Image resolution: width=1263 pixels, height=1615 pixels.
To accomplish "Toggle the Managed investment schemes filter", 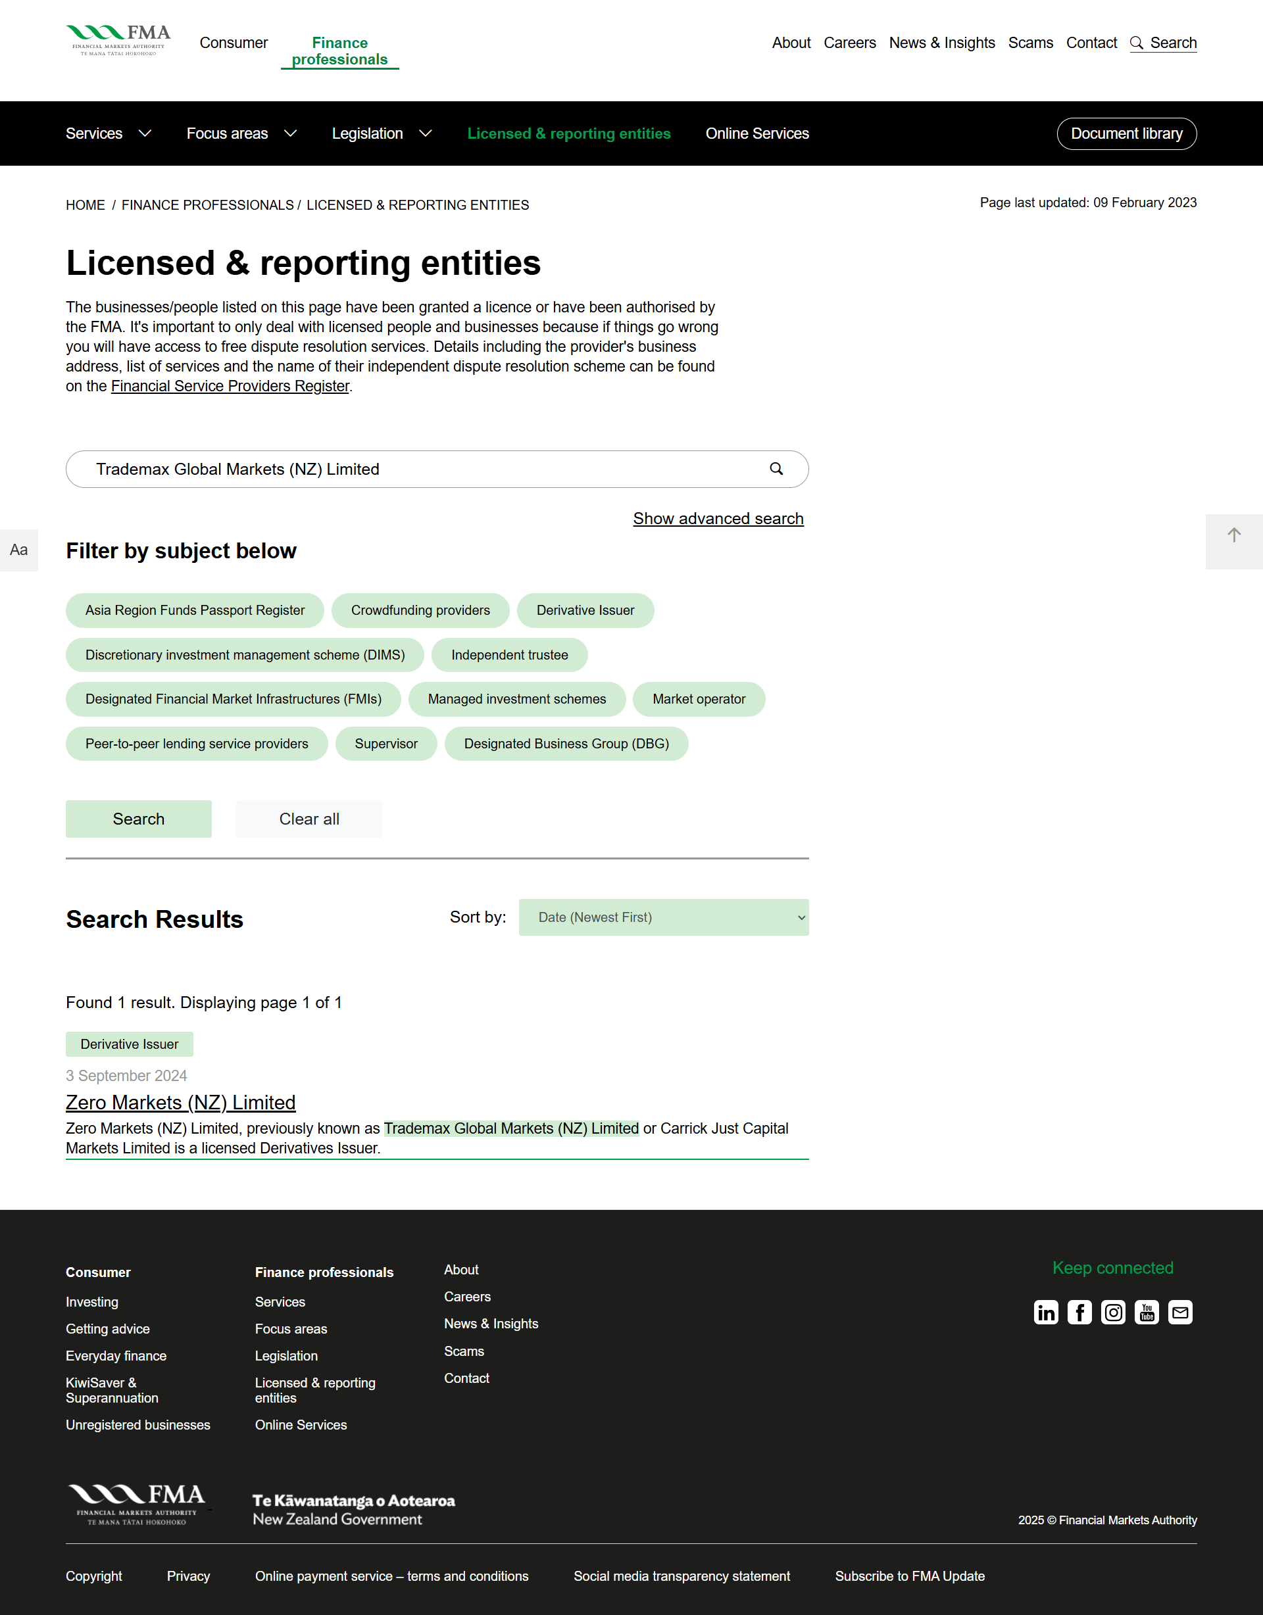I will coord(516,699).
